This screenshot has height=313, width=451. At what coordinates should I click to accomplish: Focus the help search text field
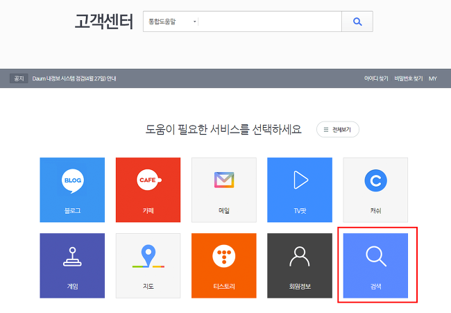270,22
